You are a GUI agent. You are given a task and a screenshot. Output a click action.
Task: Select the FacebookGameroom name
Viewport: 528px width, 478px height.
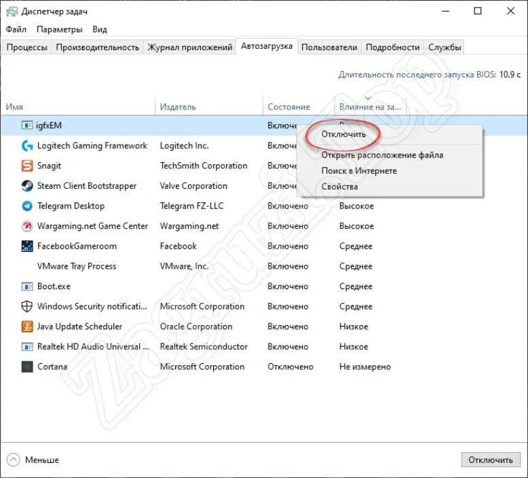77,246
